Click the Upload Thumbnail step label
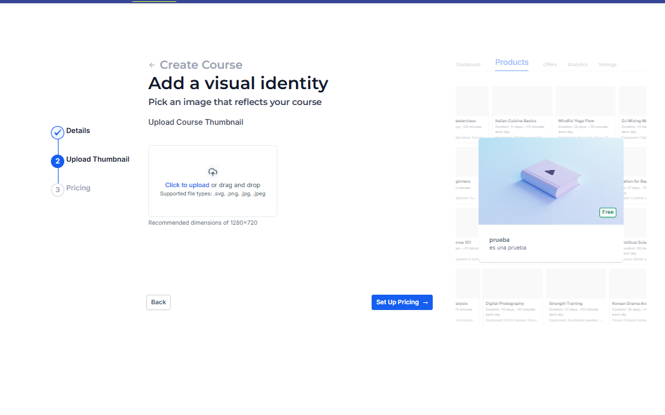 tap(97, 159)
